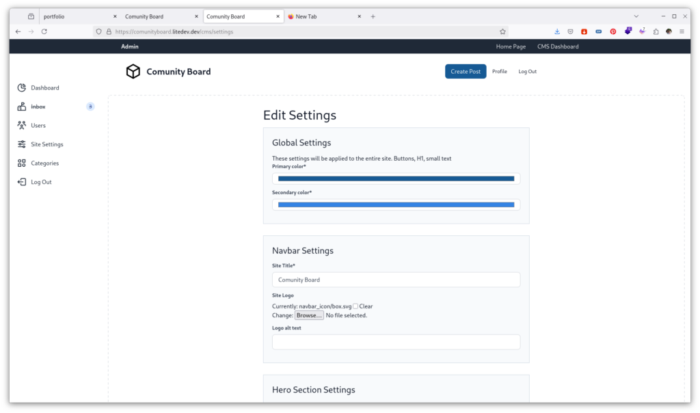Click the Comunity Board box logo
Image resolution: width=700 pixels, height=413 pixels.
tap(133, 72)
